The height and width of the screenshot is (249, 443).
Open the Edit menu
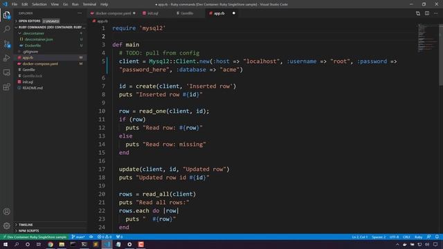tap(25, 4)
